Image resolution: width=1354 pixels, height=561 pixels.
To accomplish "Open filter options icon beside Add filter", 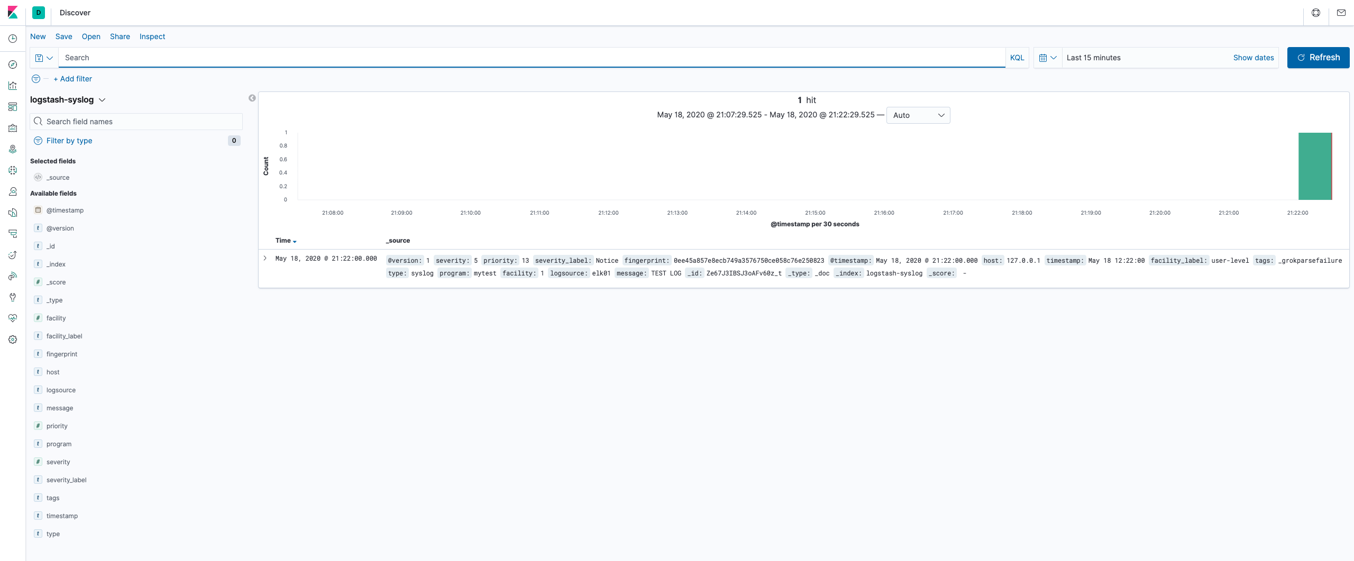I will pyautogui.click(x=36, y=79).
